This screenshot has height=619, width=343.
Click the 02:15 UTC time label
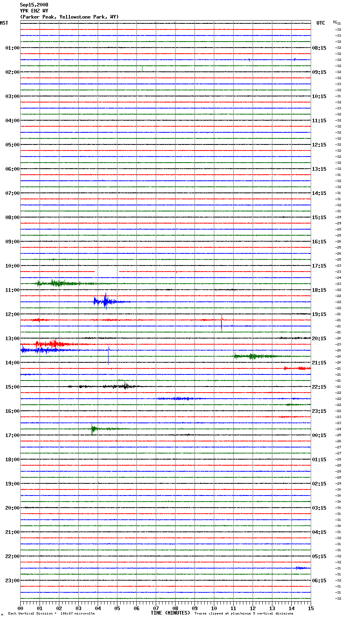click(x=319, y=484)
